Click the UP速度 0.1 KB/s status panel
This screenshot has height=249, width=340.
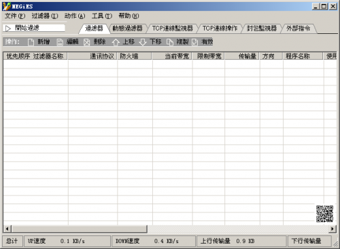click(x=67, y=241)
